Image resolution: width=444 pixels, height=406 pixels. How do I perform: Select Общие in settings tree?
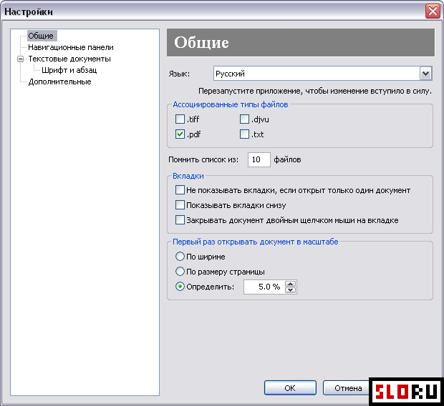tap(42, 36)
